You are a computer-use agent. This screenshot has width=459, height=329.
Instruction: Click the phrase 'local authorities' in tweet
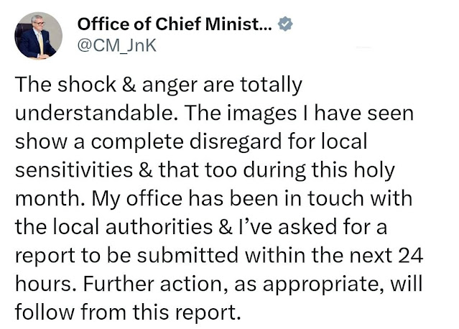coord(133,226)
